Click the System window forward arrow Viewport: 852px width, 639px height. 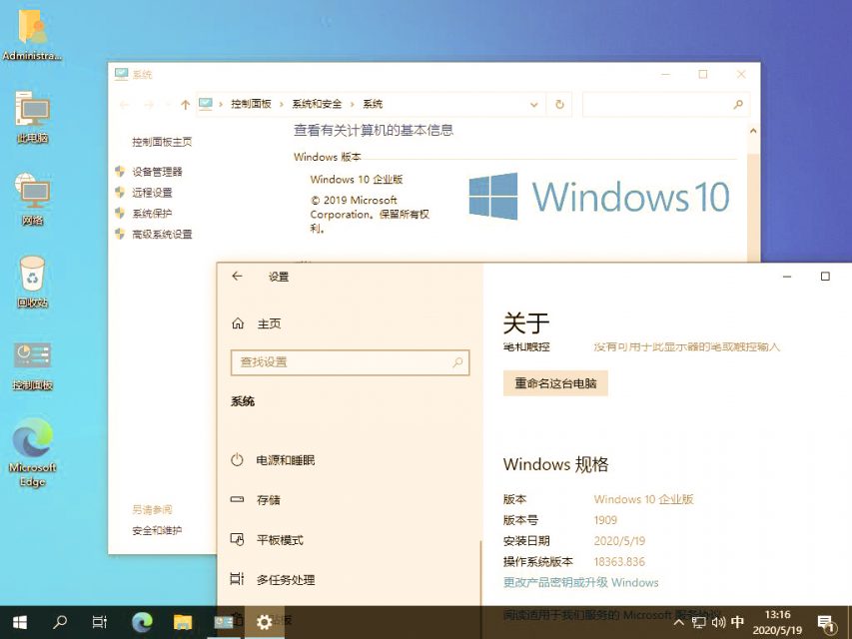pos(149,104)
